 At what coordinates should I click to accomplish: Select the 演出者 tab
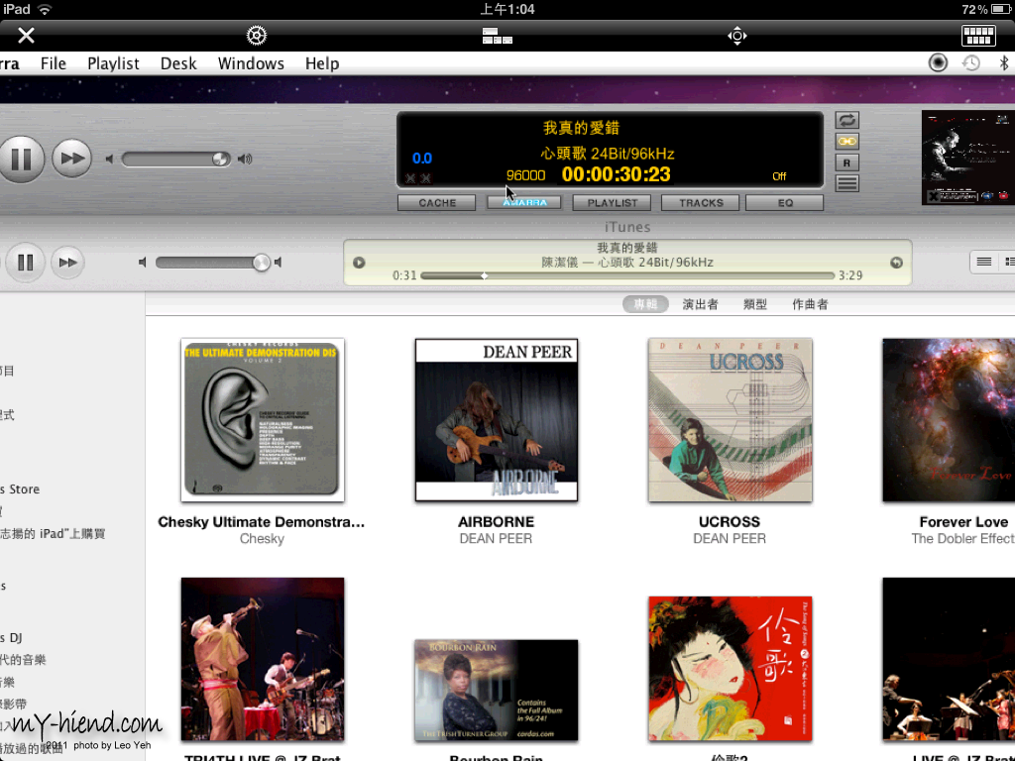[701, 304]
